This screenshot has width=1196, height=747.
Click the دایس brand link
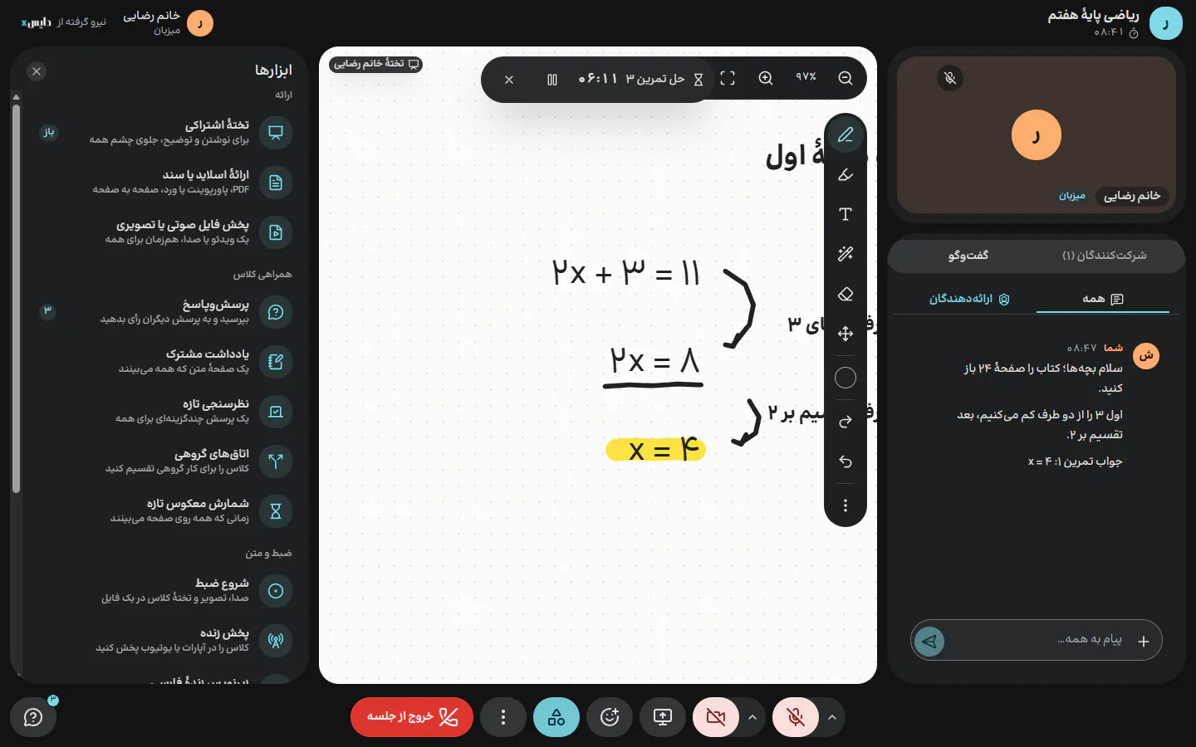[x=37, y=22]
